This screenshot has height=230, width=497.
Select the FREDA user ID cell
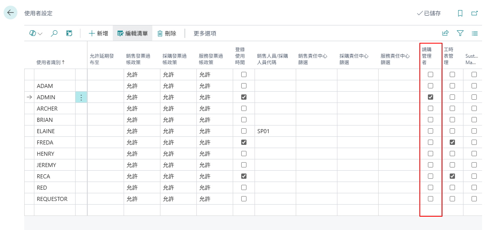(55, 142)
